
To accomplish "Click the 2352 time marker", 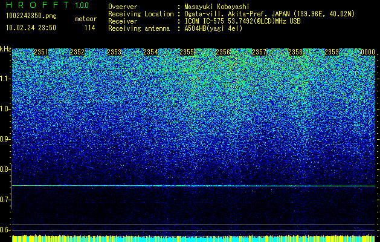I will (x=77, y=52).
